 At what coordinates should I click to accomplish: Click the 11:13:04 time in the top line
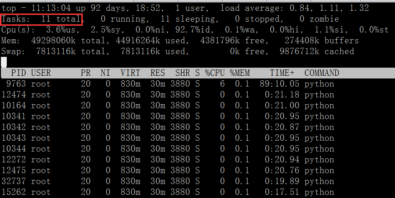tap(52, 8)
